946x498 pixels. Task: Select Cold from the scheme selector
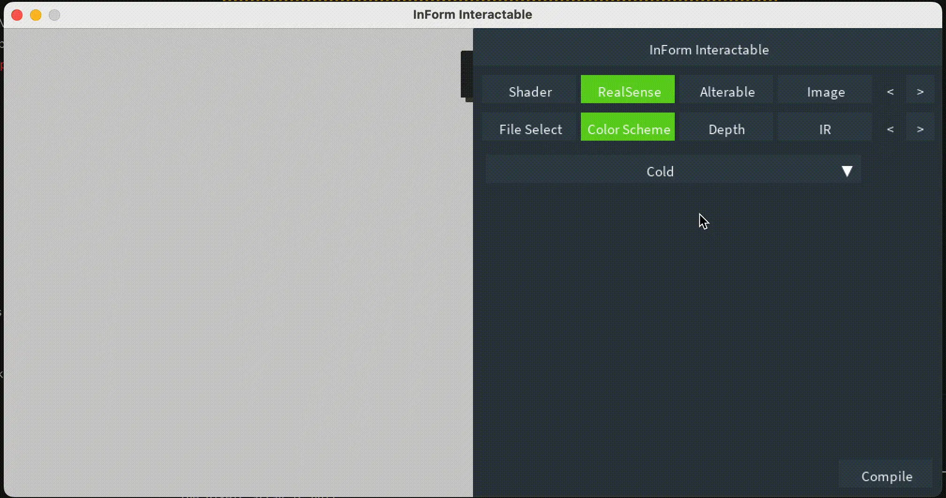click(x=660, y=171)
